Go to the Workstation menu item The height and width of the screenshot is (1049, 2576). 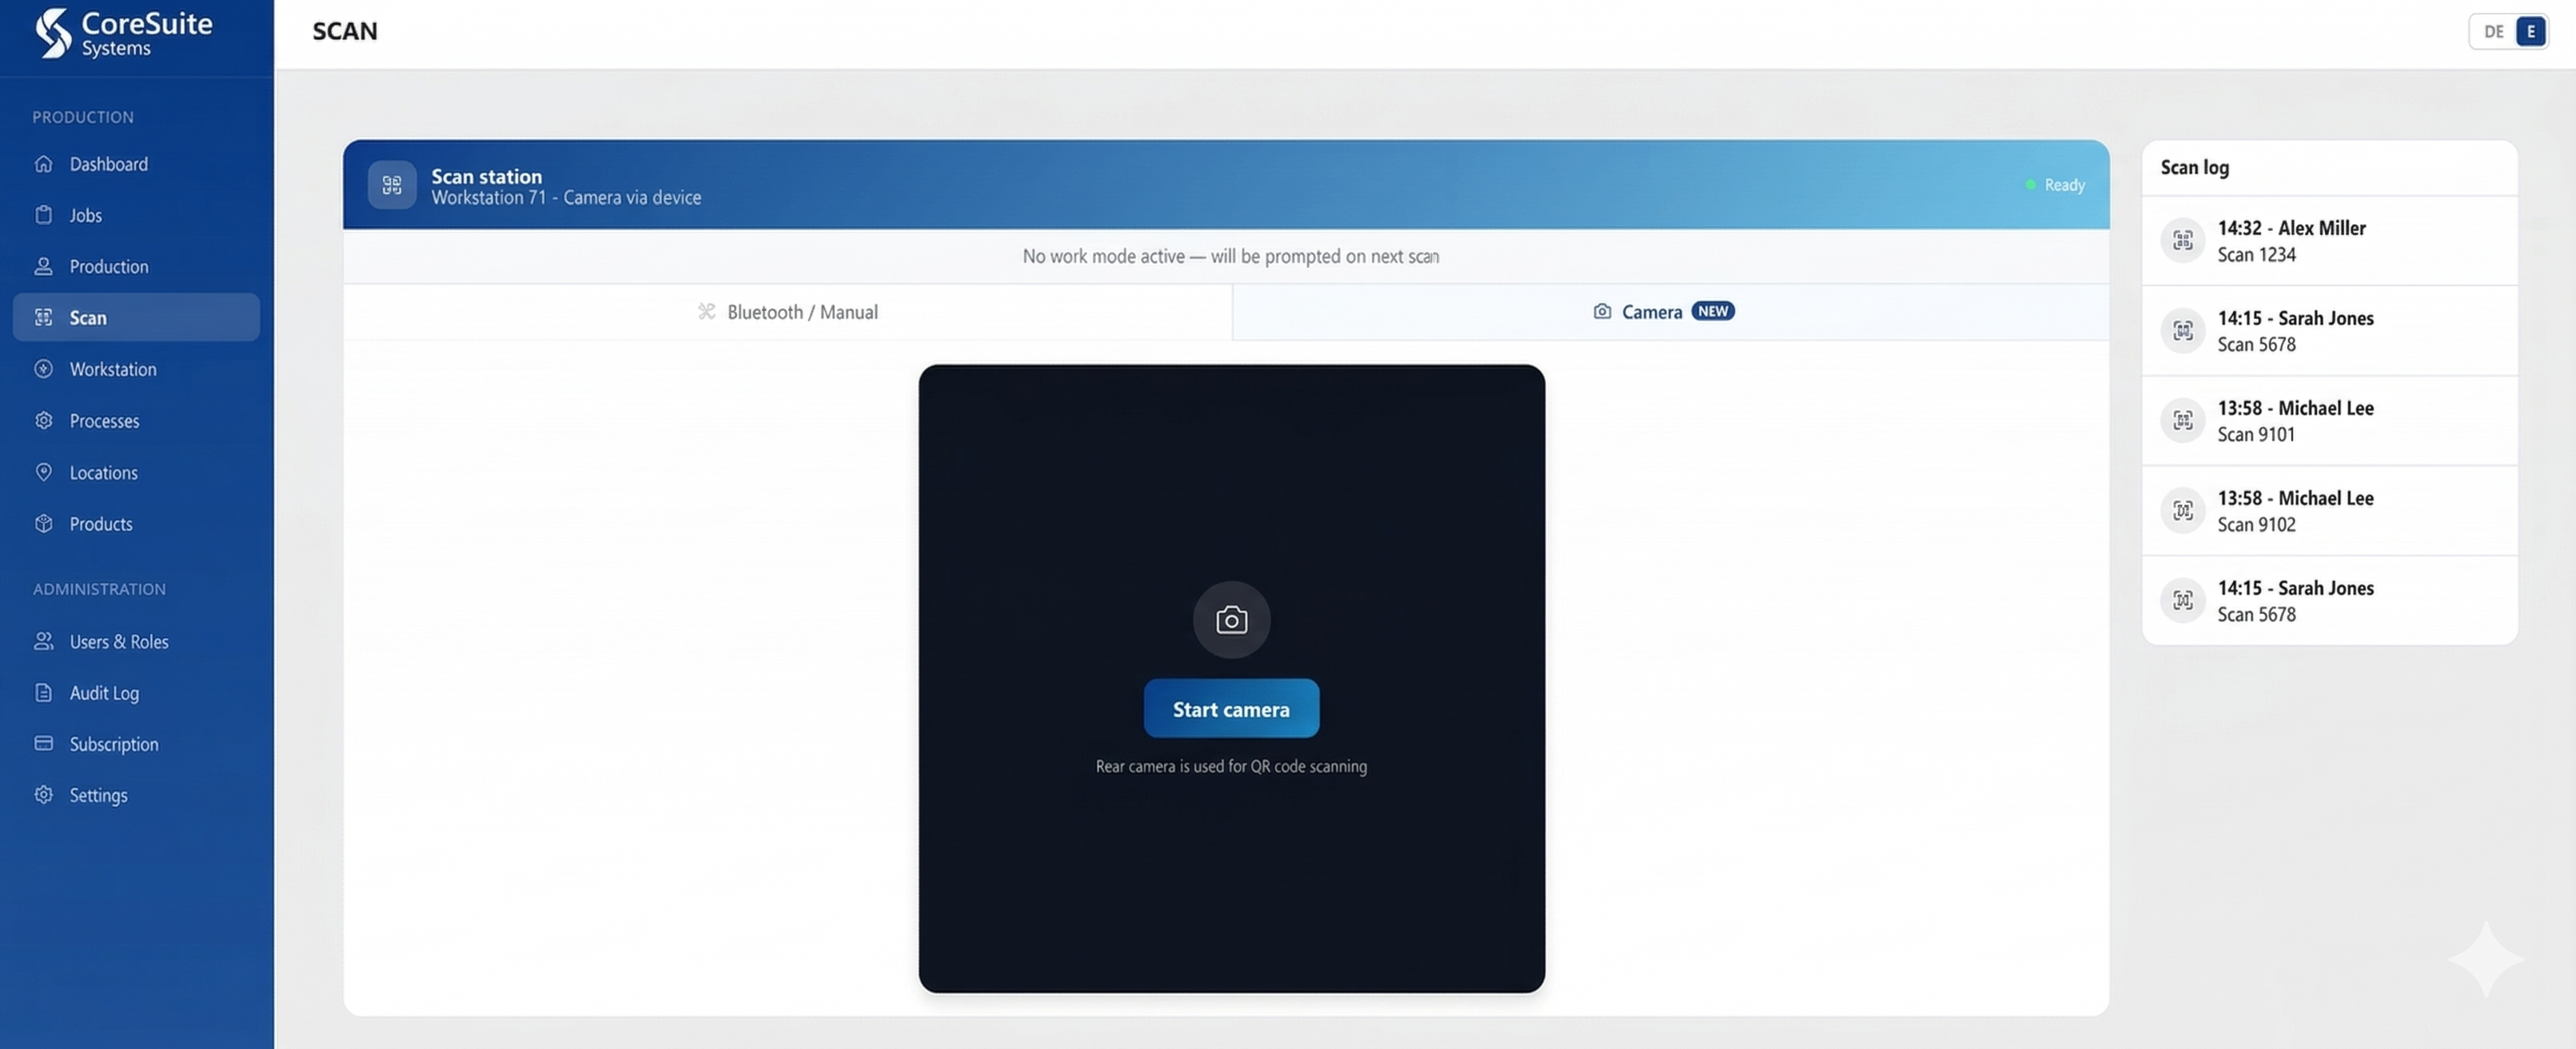112,369
